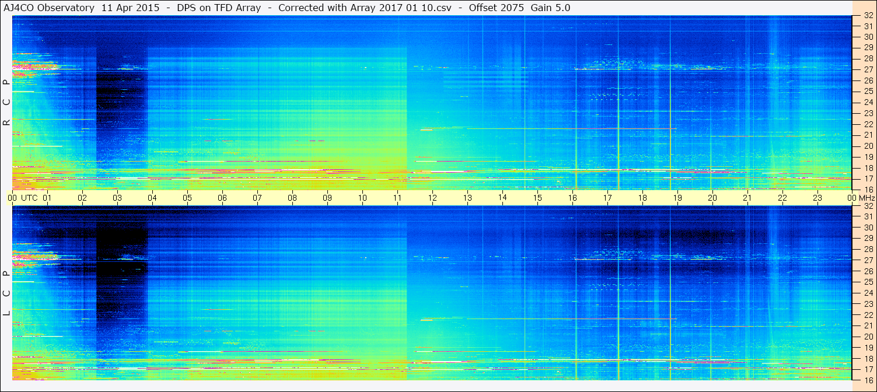The image size is (877, 392).
Task: Select the 10 hour marker
Action: click(362, 198)
